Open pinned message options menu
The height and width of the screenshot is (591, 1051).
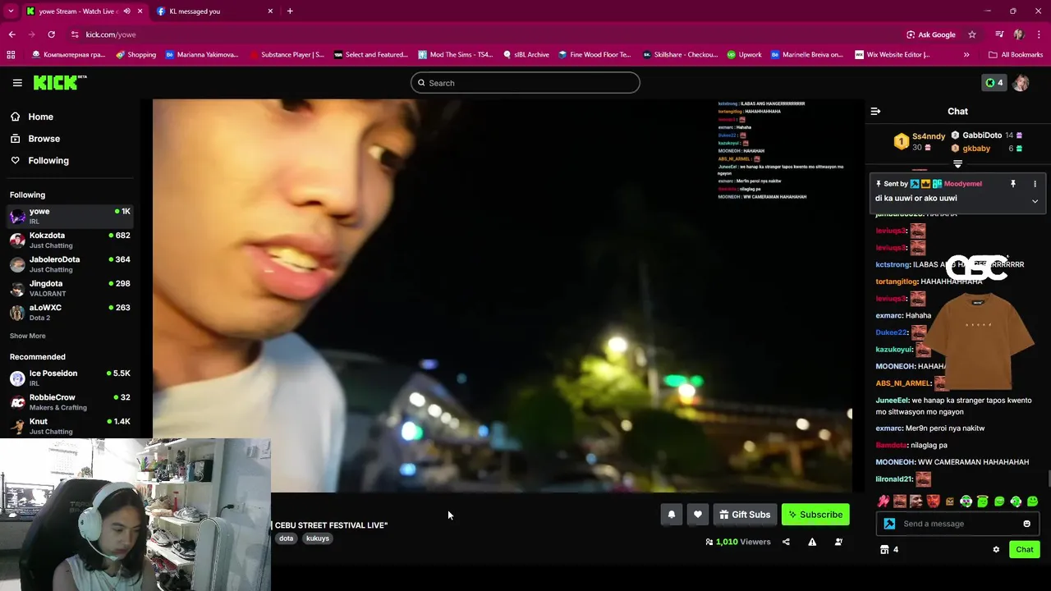pyautogui.click(x=1035, y=184)
